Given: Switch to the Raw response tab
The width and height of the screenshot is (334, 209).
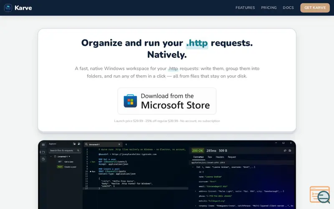Looking at the screenshot, I should click(x=210, y=157).
